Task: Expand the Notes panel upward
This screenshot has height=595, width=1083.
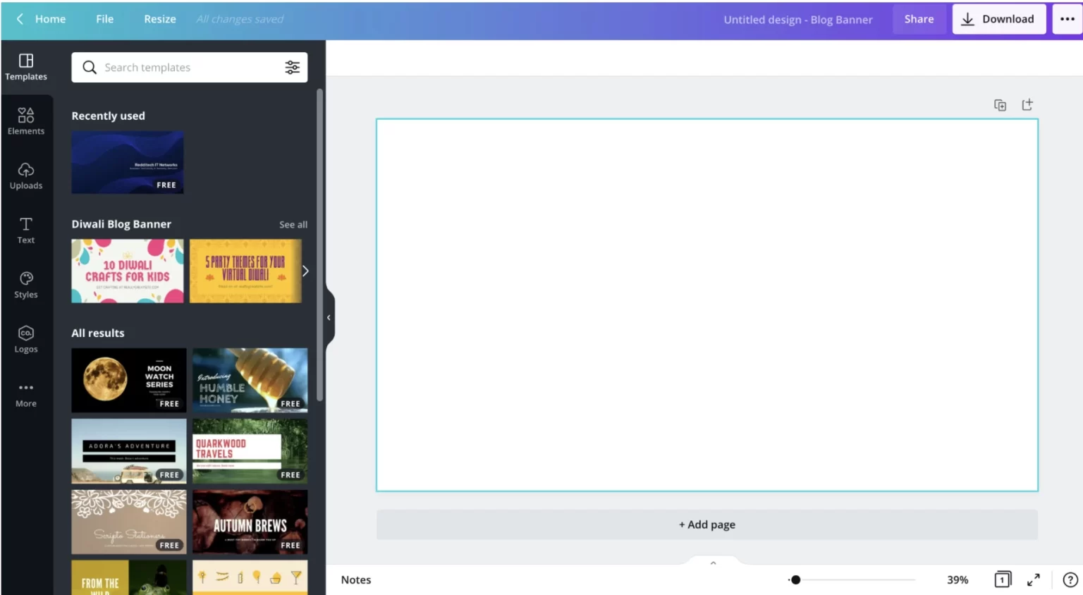Action: point(712,562)
